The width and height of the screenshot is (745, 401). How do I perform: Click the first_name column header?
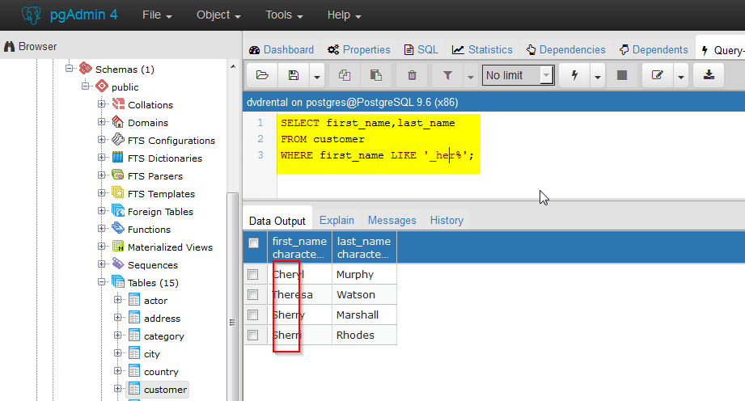[300, 247]
